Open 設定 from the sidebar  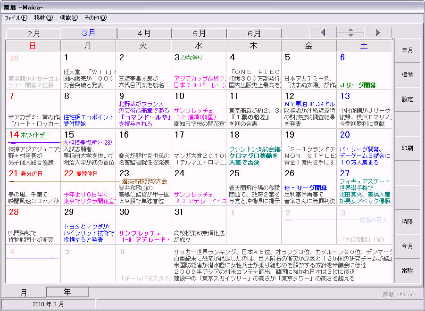pyautogui.click(x=407, y=99)
